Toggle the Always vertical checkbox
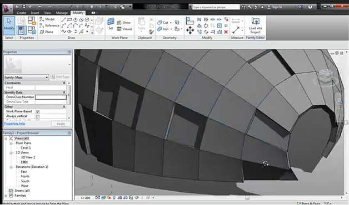349x205 pixels. tap(38, 116)
